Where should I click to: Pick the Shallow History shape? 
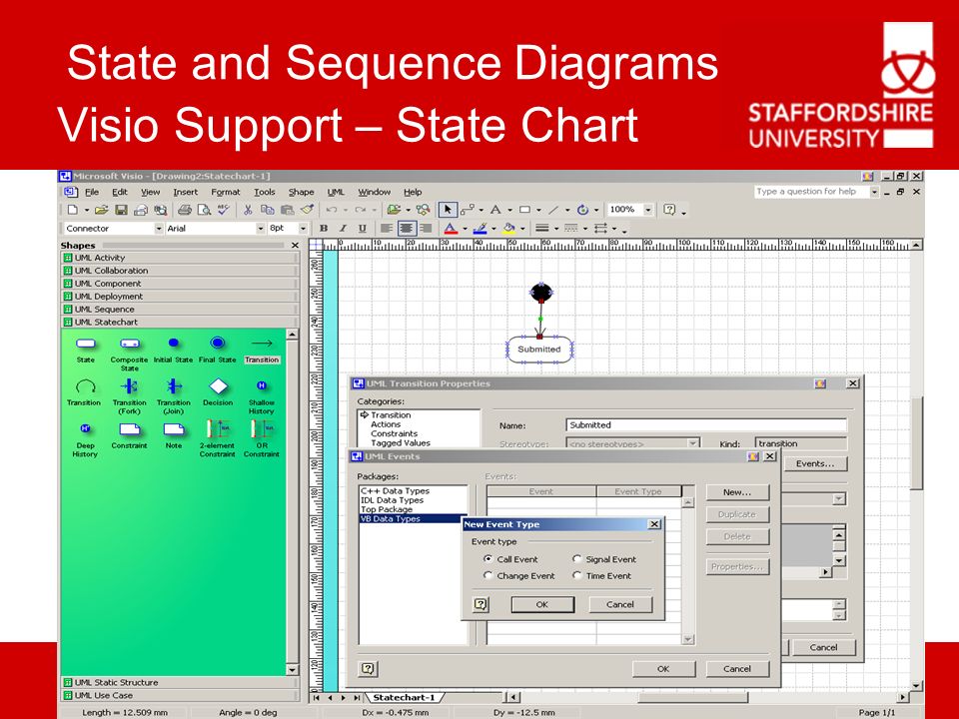(x=261, y=396)
